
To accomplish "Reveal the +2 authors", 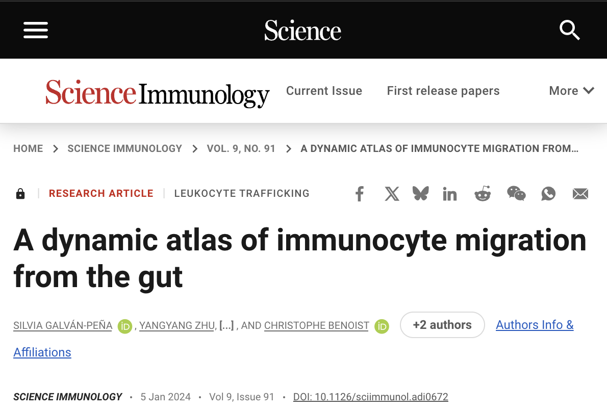I will [x=442, y=325].
